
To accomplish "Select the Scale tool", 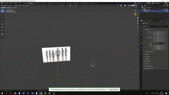I will coord(2,24).
